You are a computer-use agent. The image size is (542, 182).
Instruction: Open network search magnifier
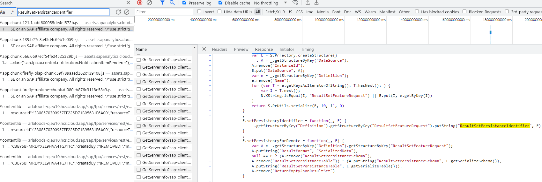pyautogui.click(x=172, y=3)
